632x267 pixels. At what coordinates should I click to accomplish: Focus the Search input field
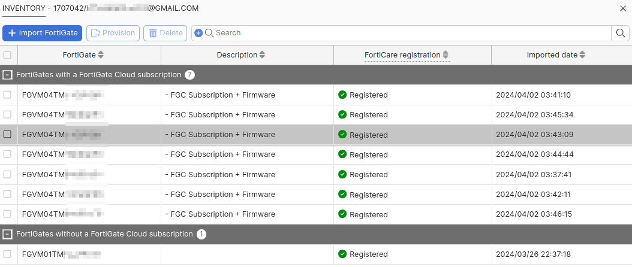click(x=408, y=33)
